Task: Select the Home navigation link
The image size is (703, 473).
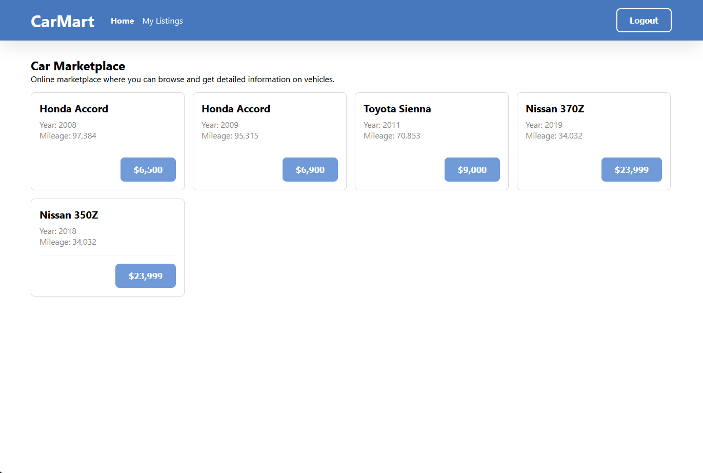Action: coord(122,21)
